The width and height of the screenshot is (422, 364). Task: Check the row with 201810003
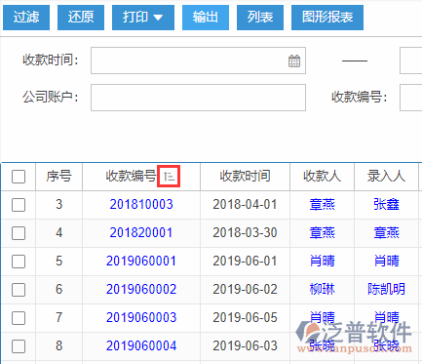click(x=19, y=205)
